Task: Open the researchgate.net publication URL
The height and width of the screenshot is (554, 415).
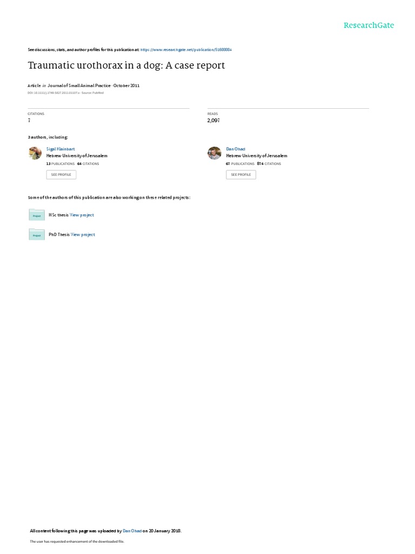Action: pos(186,50)
